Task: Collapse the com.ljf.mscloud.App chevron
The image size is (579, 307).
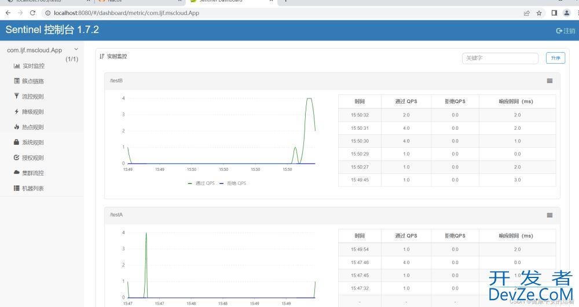Action: [76, 49]
